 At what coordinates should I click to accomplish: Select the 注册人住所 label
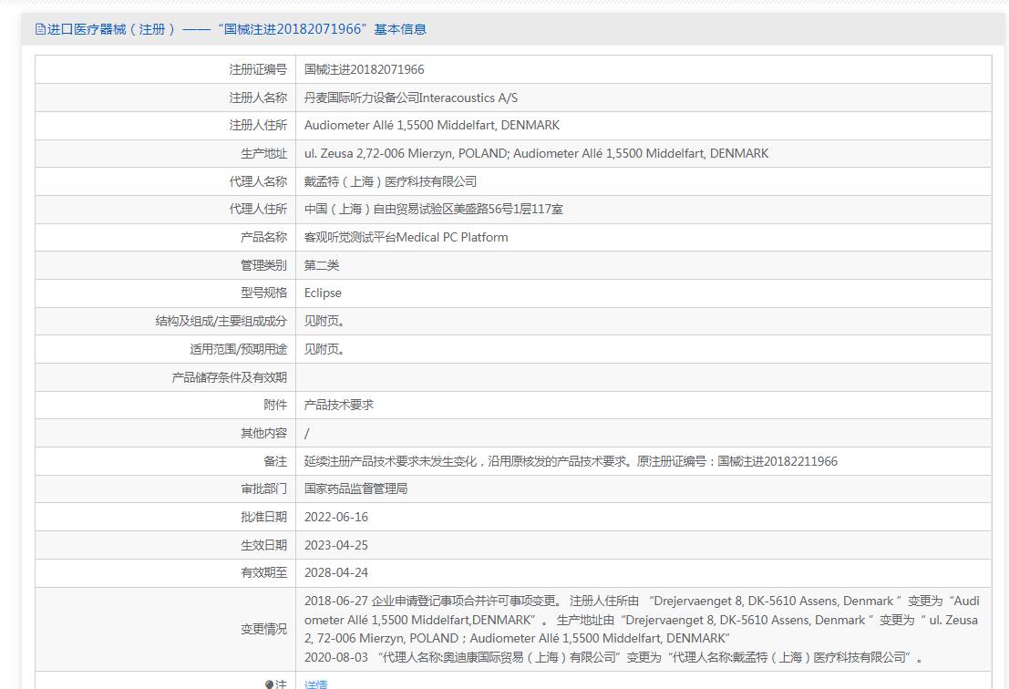(258, 126)
